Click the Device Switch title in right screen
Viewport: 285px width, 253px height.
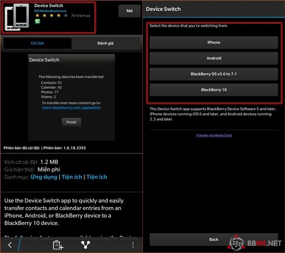(163, 9)
